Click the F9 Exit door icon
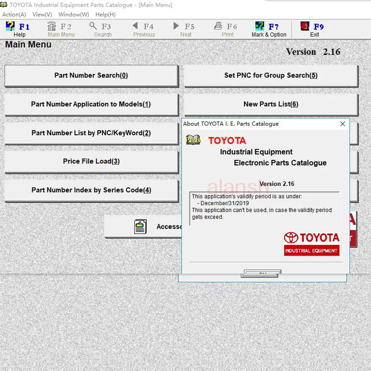This screenshot has width=371, height=371. pyautogui.click(x=305, y=26)
